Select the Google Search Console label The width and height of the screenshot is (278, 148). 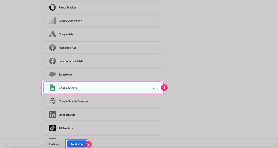coord(73,101)
